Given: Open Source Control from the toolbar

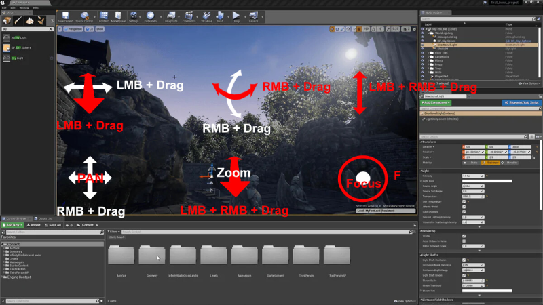Looking at the screenshot, I should (84, 16).
